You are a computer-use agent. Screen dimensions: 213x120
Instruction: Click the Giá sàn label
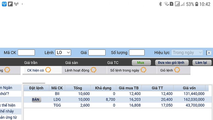[x=71, y=63]
